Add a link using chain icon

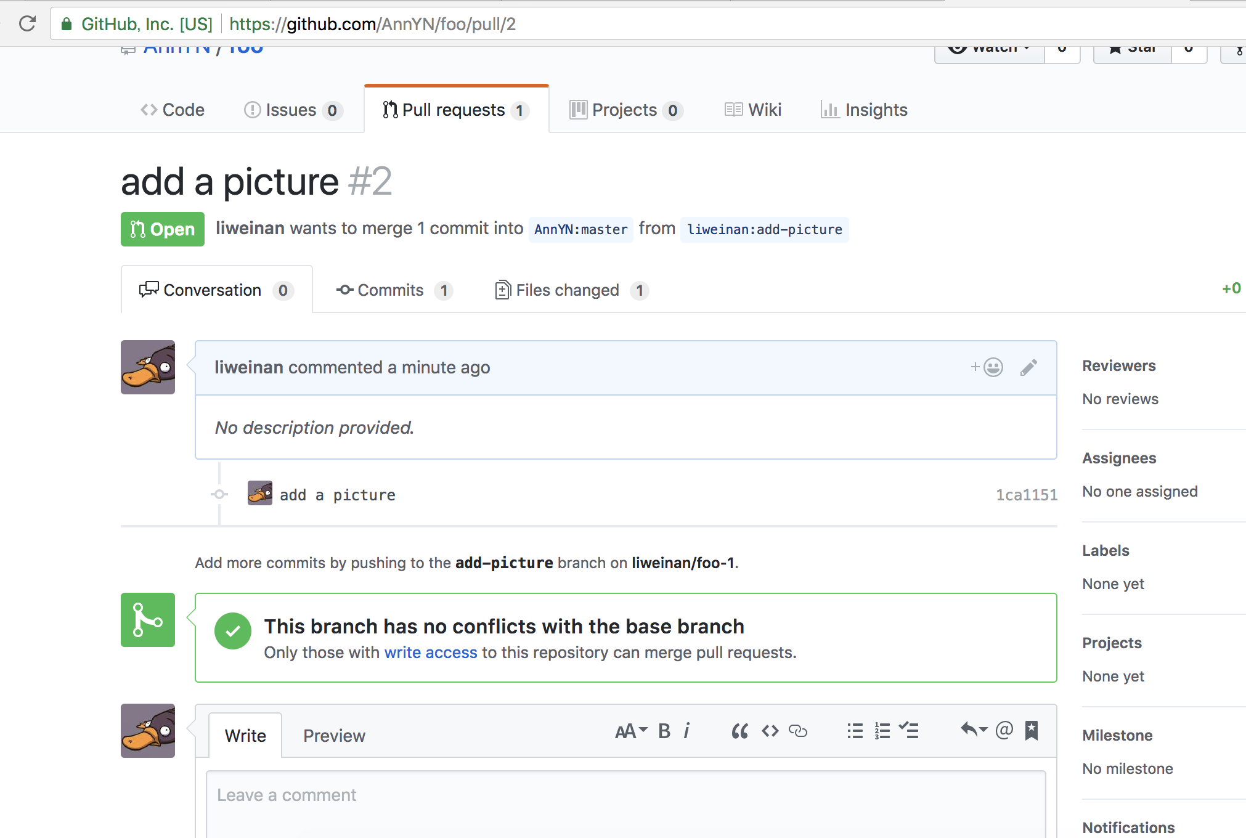coord(798,731)
